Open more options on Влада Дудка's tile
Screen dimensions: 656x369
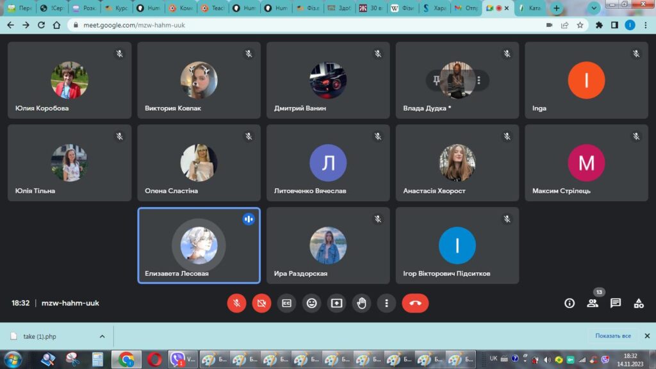[479, 80]
